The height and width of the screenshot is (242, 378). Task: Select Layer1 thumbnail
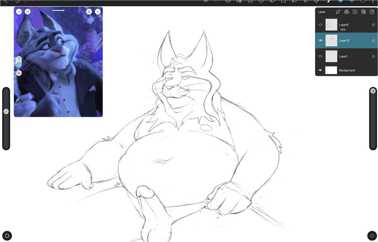coord(331,56)
